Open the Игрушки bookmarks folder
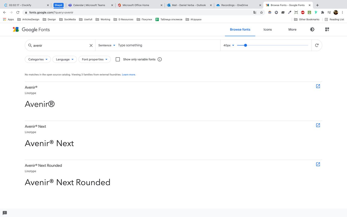Image resolution: width=347 pixels, height=217 pixels. (194, 20)
